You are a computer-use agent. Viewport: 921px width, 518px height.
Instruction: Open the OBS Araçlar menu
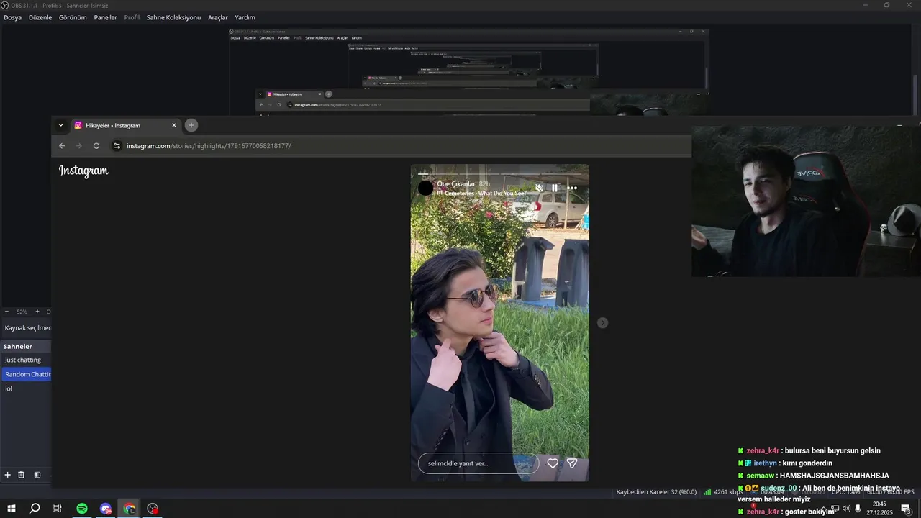click(x=218, y=17)
